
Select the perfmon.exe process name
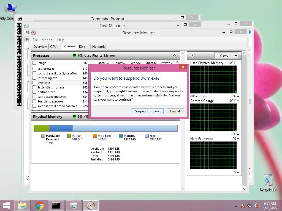point(46,92)
